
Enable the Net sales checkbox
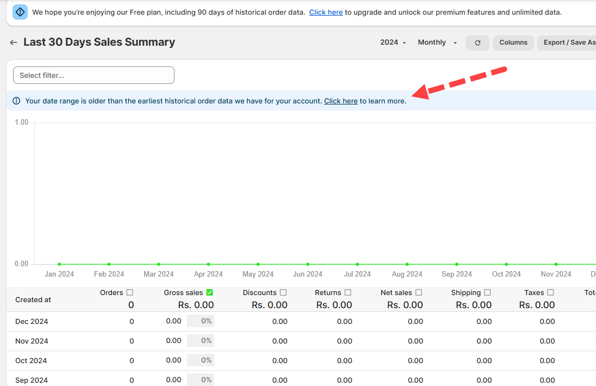(419, 292)
